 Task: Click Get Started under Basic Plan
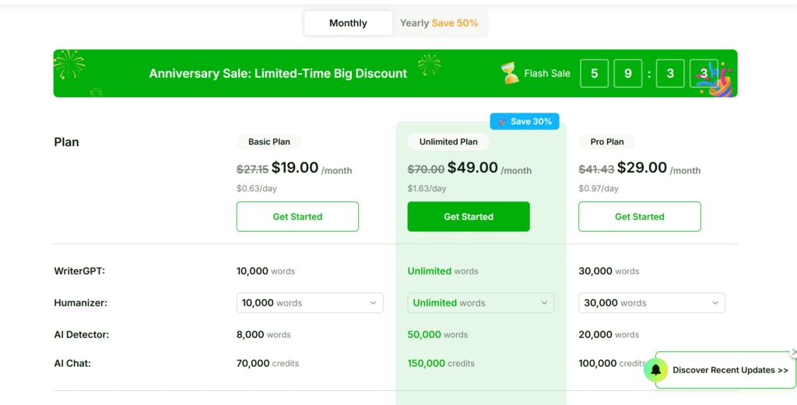[297, 217]
